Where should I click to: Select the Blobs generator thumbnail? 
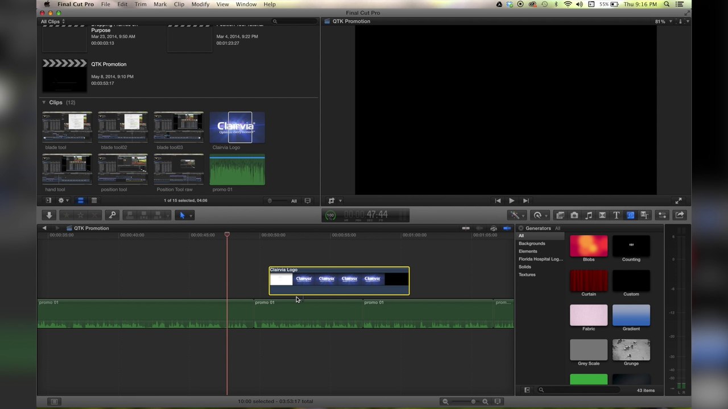coord(589,245)
